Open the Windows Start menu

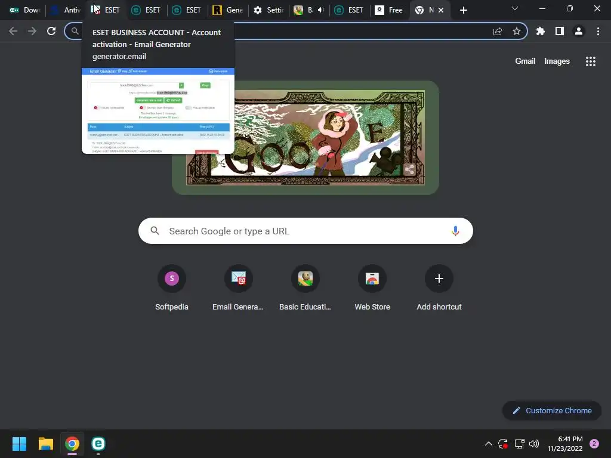[19, 444]
